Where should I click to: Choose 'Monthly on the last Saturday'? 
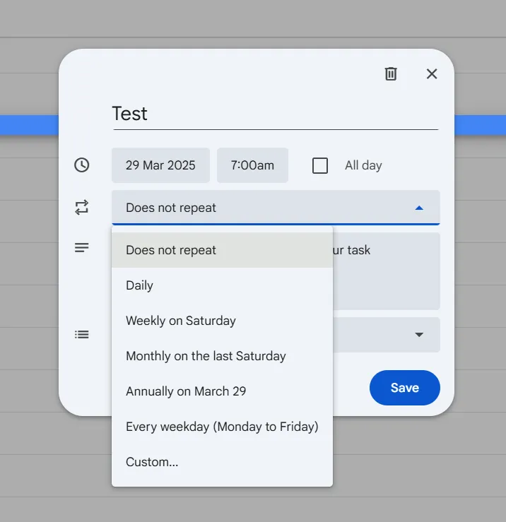(222, 356)
